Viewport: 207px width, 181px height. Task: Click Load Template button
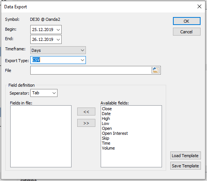pyautogui.click(x=185, y=156)
